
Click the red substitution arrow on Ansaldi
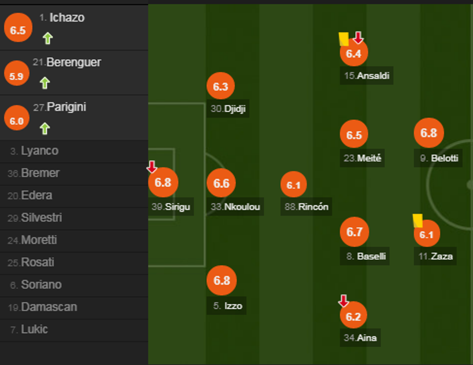click(358, 38)
